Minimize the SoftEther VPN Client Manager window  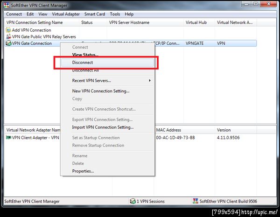point(246,4)
